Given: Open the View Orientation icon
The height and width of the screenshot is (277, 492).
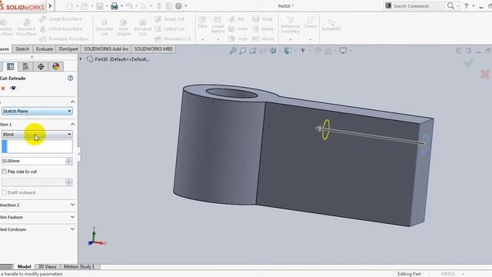Looking at the screenshot, I should 273,51.
